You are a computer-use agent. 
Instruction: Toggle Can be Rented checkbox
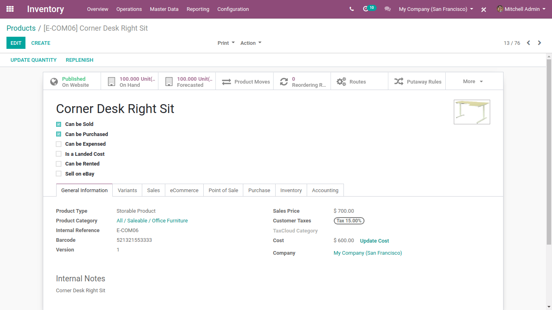pos(59,164)
